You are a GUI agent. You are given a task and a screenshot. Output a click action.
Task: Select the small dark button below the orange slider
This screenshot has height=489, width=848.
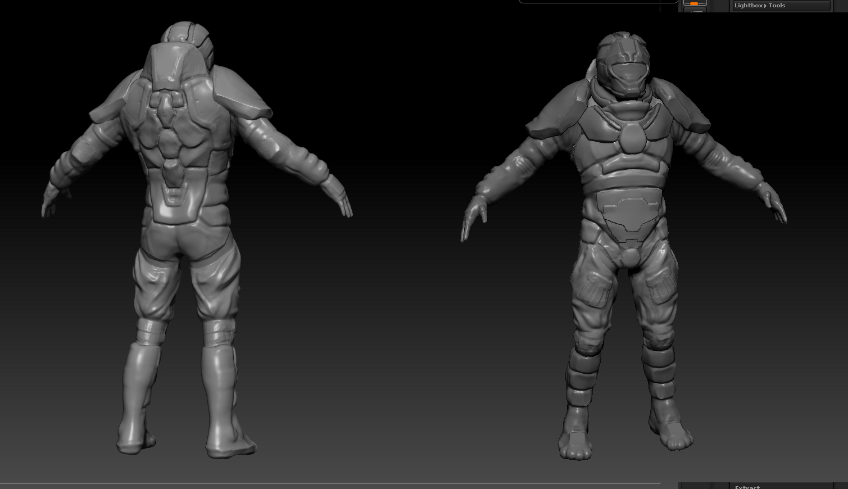[695, 11]
